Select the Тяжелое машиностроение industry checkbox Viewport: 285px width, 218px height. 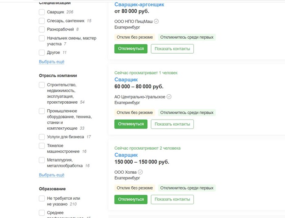click(x=42, y=146)
